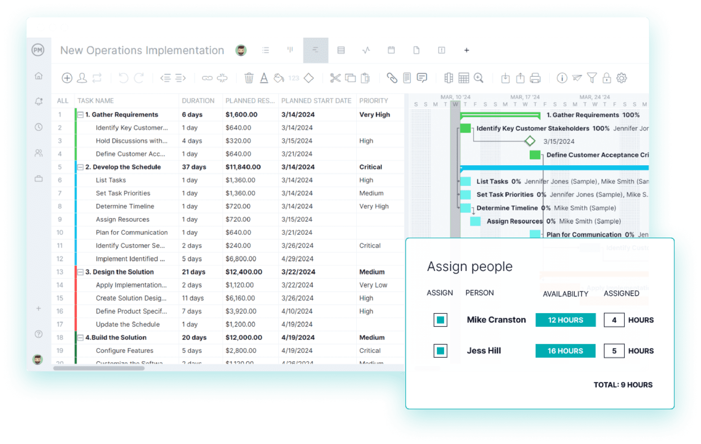The image size is (701, 444).
Task: Click the undo arrow icon
Action: click(x=124, y=78)
